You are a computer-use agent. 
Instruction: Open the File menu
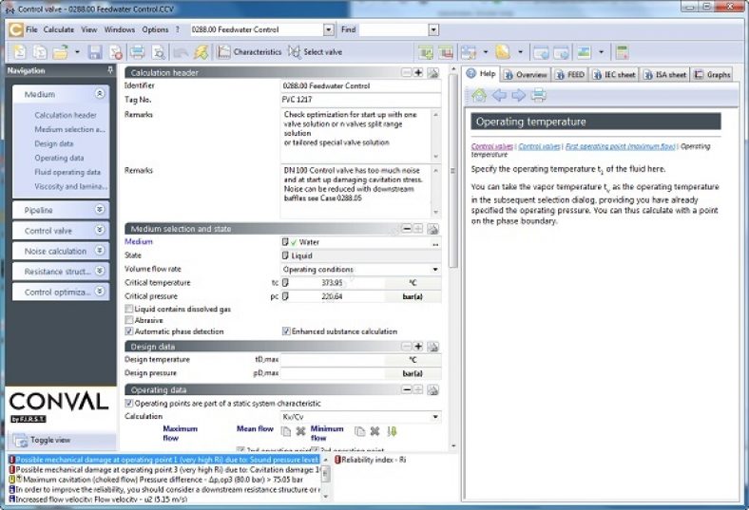point(31,29)
